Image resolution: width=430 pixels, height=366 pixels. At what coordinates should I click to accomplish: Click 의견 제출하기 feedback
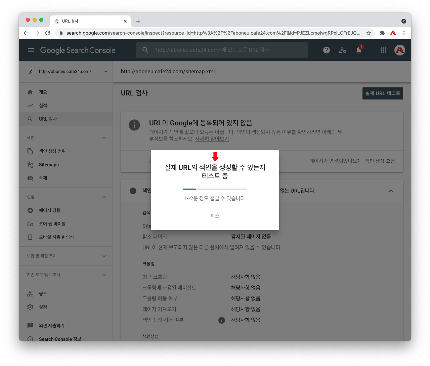pyautogui.click(x=66, y=326)
